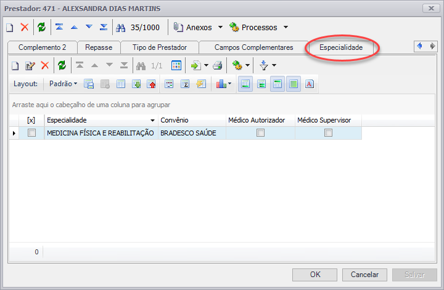Click inner grid last-record gray arrow
This screenshot has height=290, width=444.
[x=124, y=65]
